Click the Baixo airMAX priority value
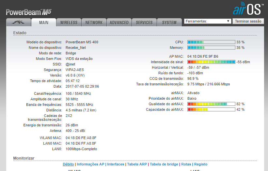 192,98
